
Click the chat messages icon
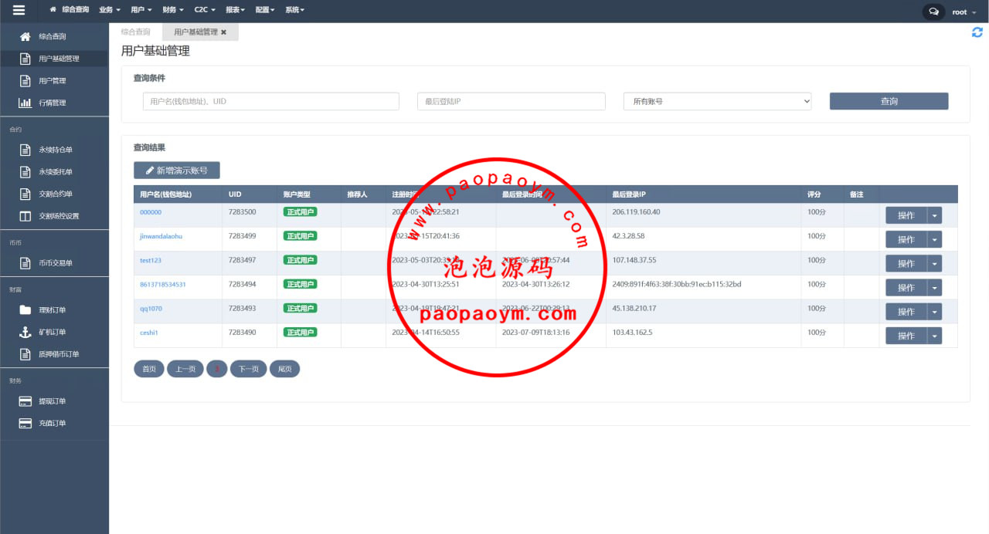point(933,12)
